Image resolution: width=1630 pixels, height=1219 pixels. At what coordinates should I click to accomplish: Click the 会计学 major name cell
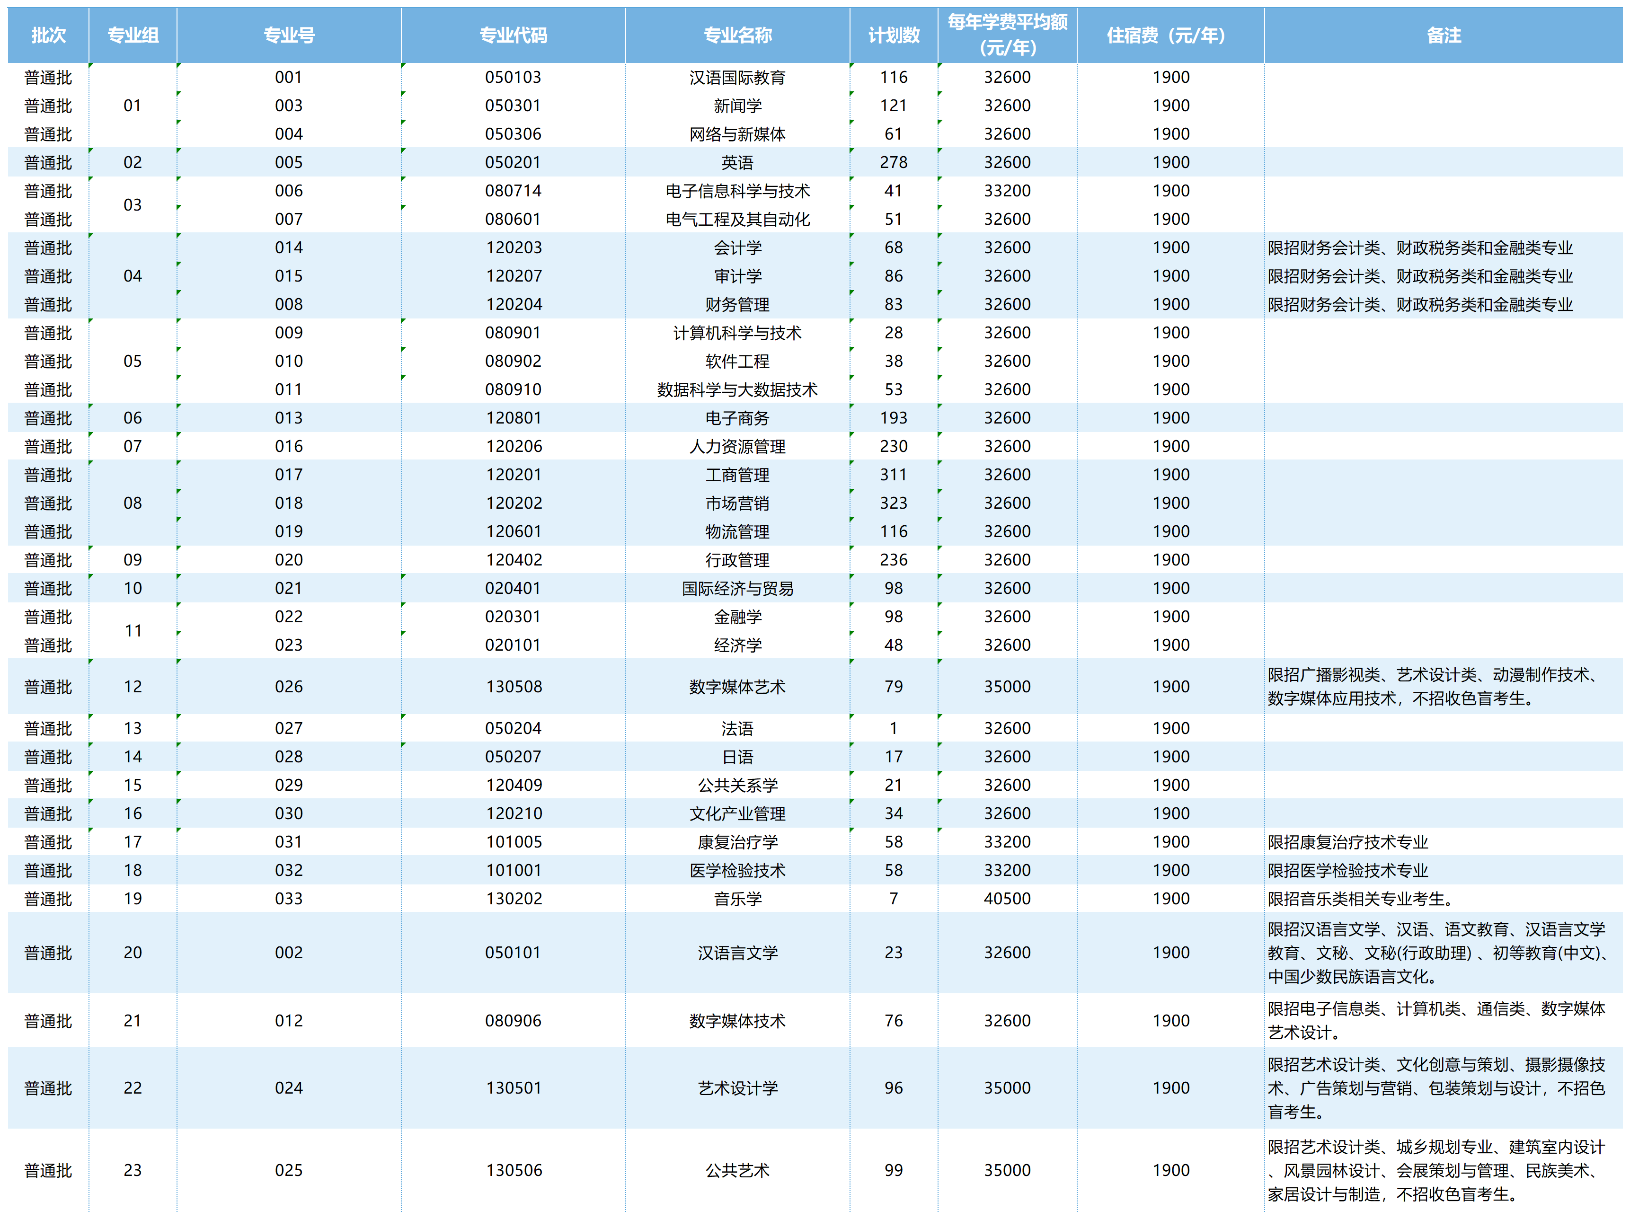coord(738,247)
